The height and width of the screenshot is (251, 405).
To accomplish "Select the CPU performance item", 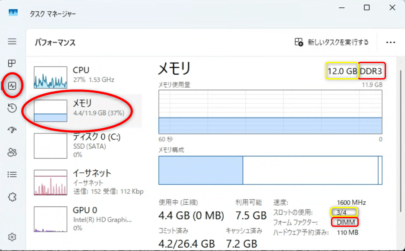I will 87,75.
